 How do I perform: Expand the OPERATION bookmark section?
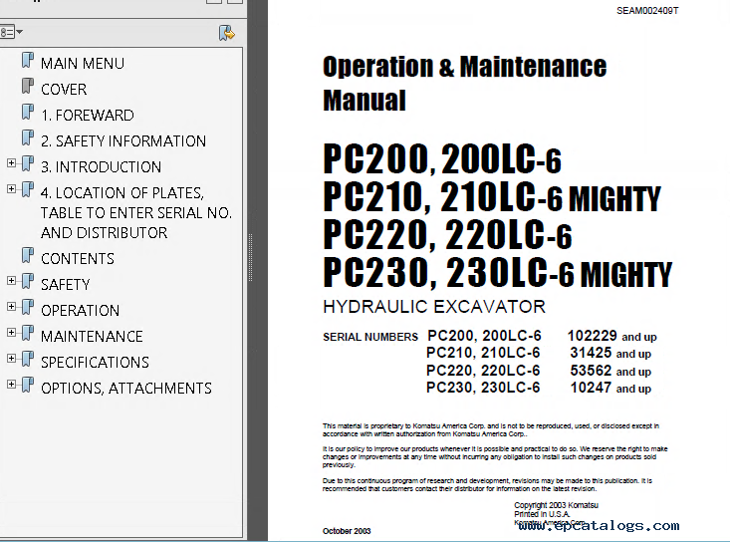[12, 307]
